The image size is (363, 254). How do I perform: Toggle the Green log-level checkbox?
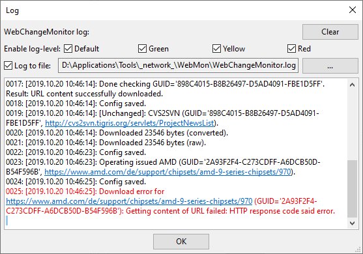pos(142,49)
